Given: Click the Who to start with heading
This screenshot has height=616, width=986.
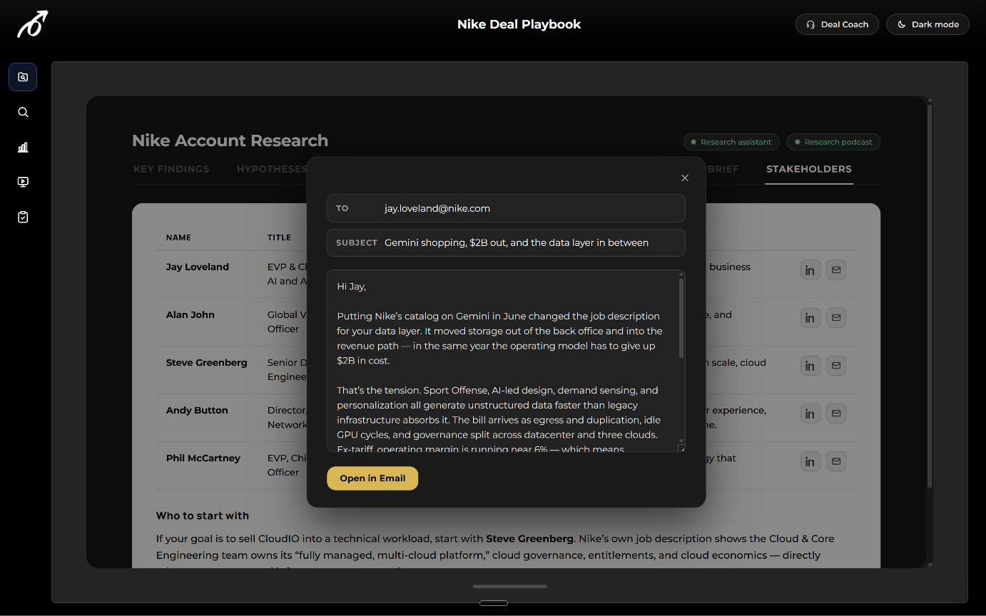Looking at the screenshot, I should [203, 515].
